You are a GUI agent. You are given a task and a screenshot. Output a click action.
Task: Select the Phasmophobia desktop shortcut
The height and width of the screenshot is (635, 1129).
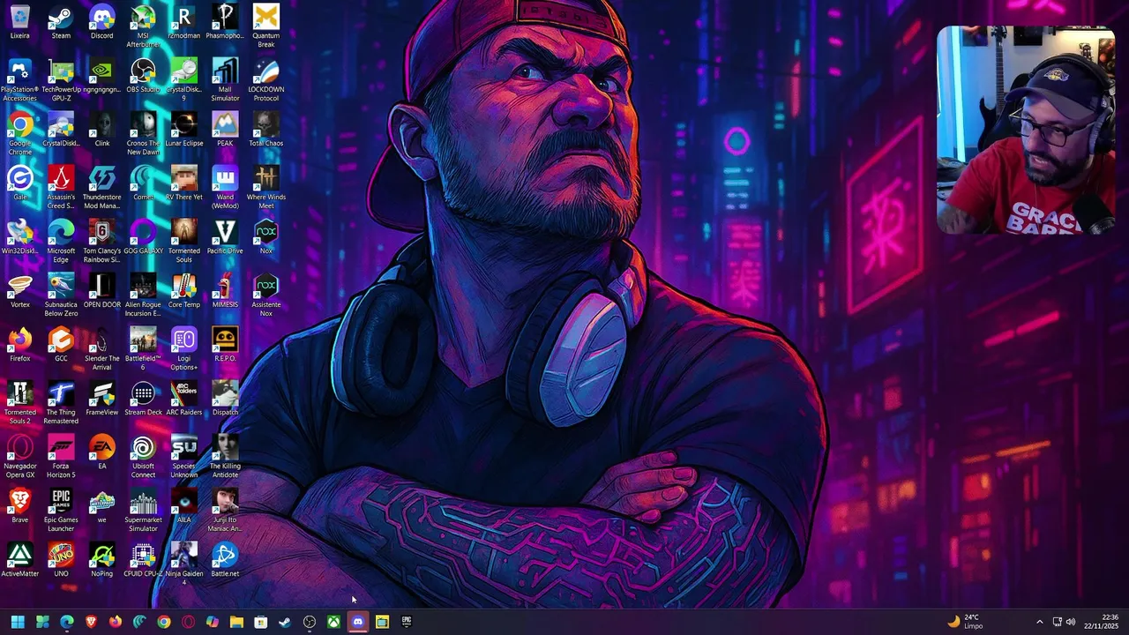tap(225, 23)
